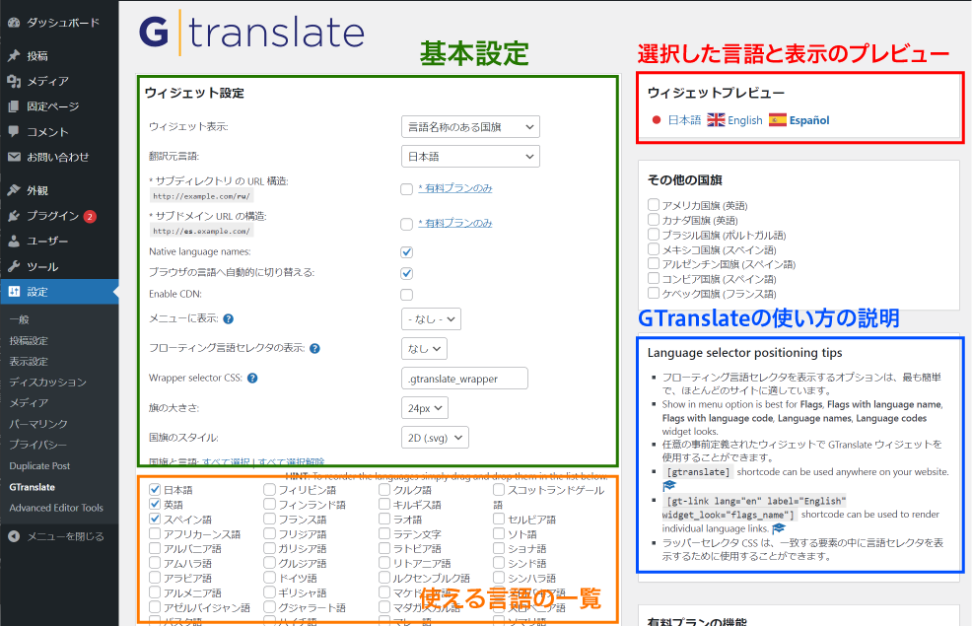Enable the Enable CDN checkbox
Viewport: 972px width, 626px height.
point(407,295)
